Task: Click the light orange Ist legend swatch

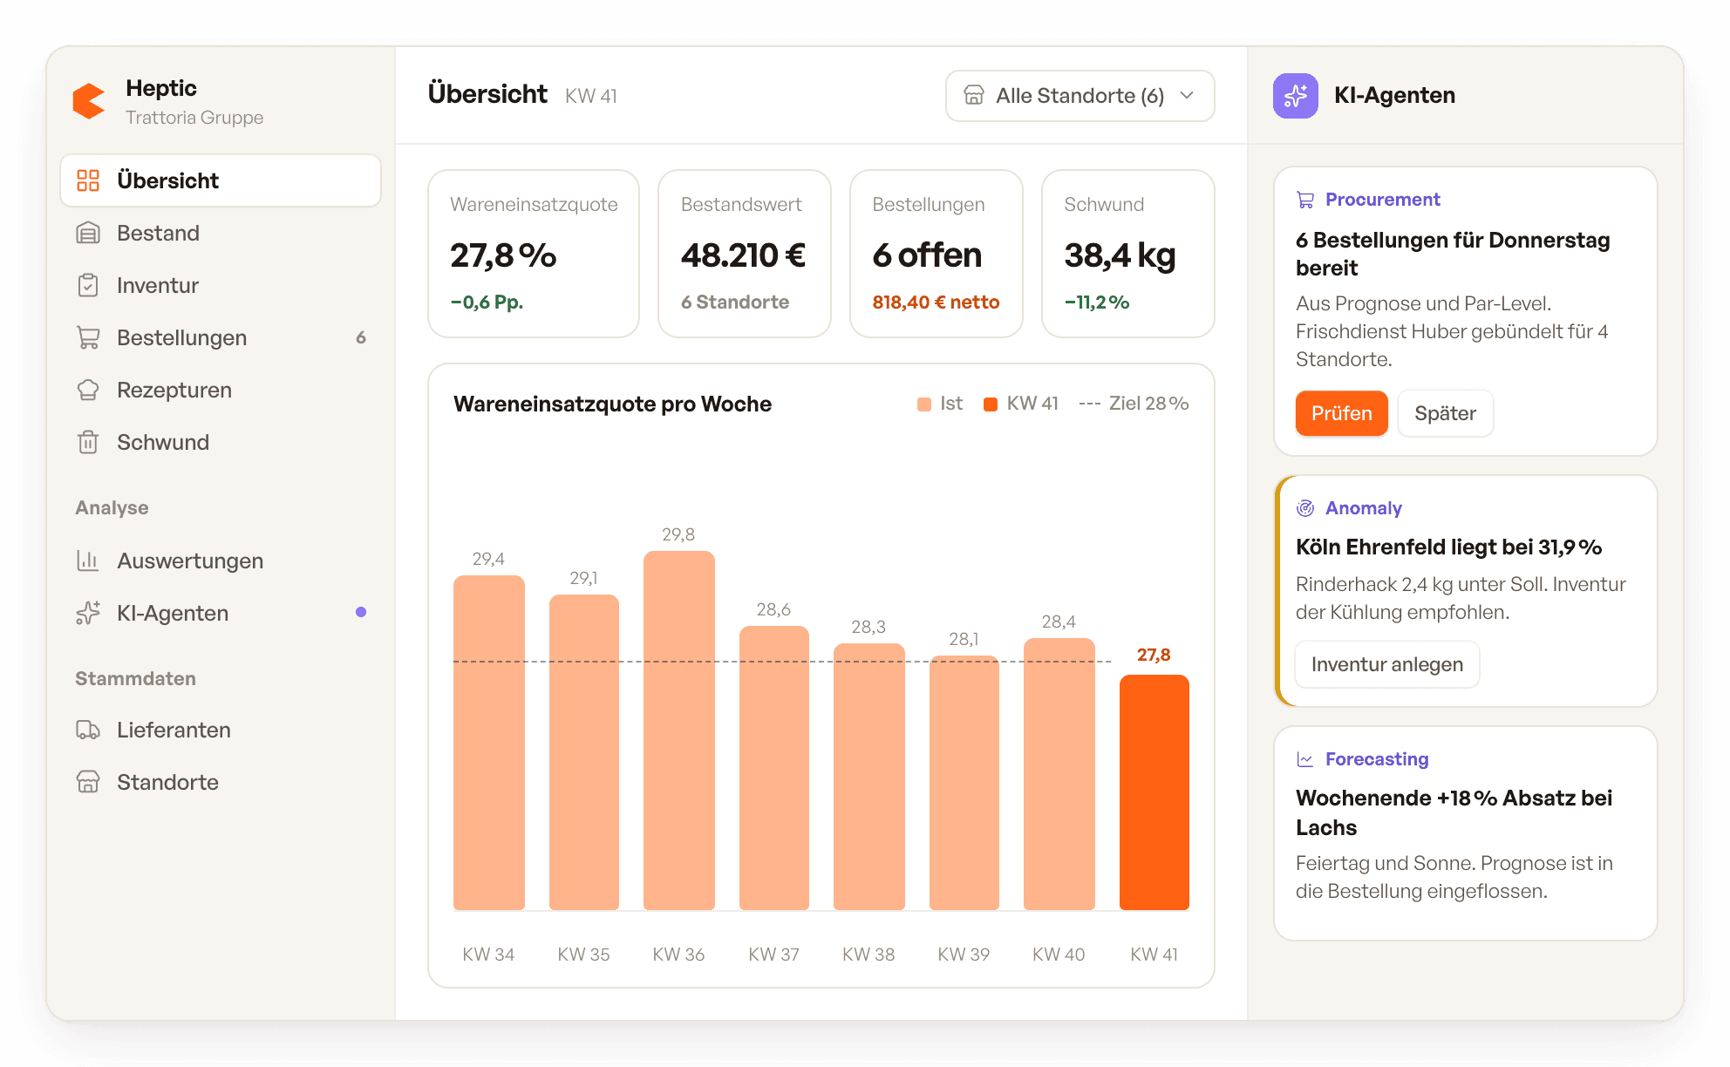Action: click(924, 404)
